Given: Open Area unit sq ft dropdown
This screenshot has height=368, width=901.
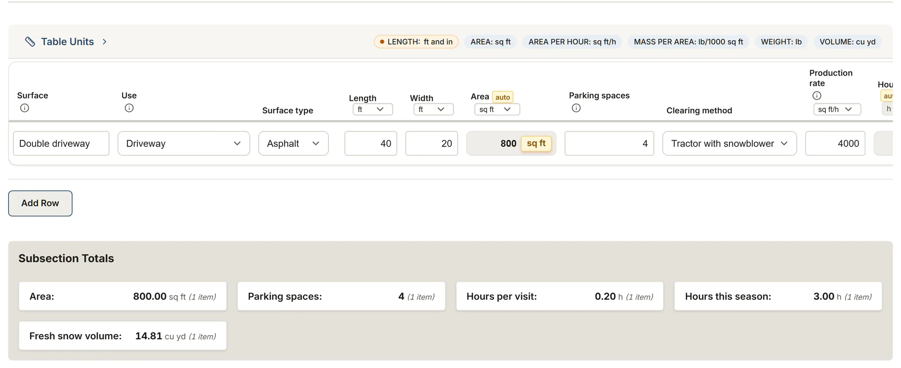Looking at the screenshot, I should [x=497, y=109].
